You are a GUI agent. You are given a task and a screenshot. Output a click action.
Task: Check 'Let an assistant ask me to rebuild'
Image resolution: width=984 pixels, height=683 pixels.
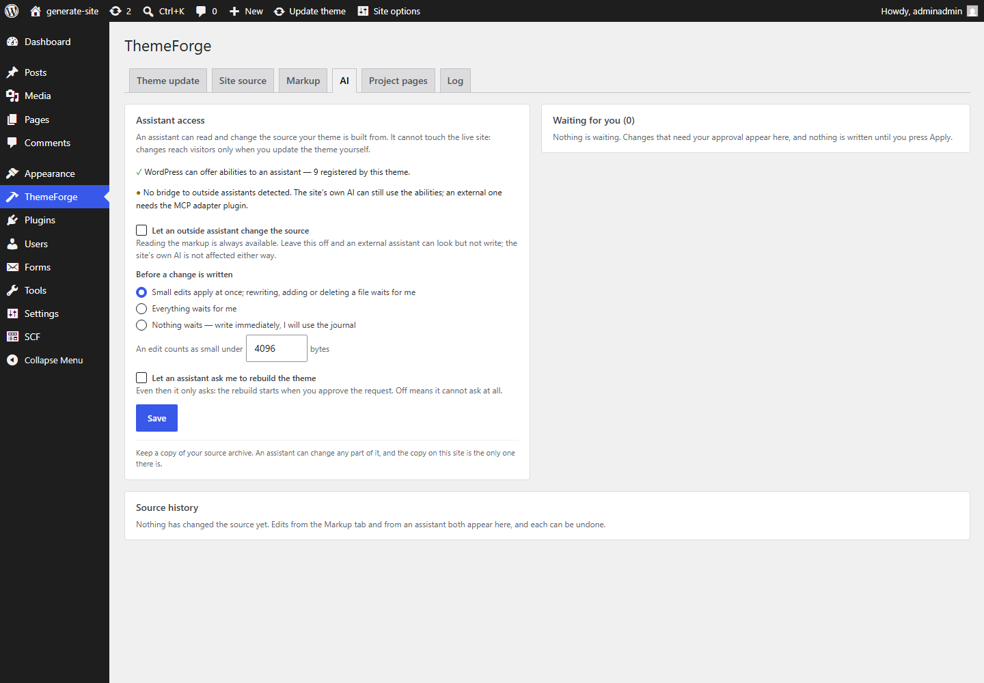[x=141, y=378]
